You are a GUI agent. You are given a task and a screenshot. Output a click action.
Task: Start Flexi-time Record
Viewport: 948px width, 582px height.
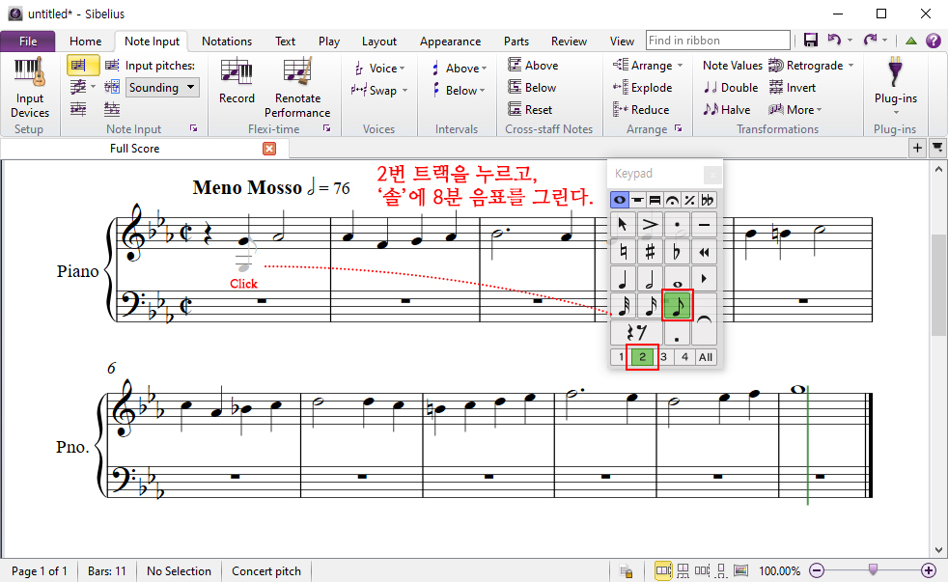pyautogui.click(x=237, y=82)
